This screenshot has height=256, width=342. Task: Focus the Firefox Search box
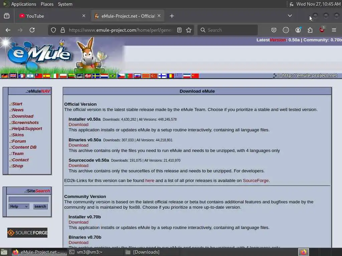pyautogui.click(x=227, y=30)
